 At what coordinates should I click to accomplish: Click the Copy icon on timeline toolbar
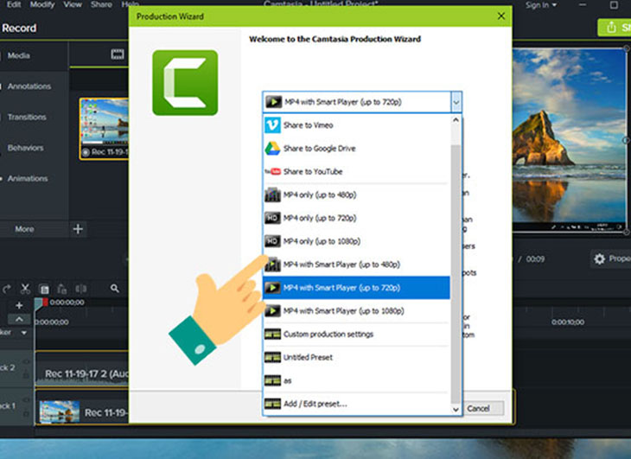(44, 289)
